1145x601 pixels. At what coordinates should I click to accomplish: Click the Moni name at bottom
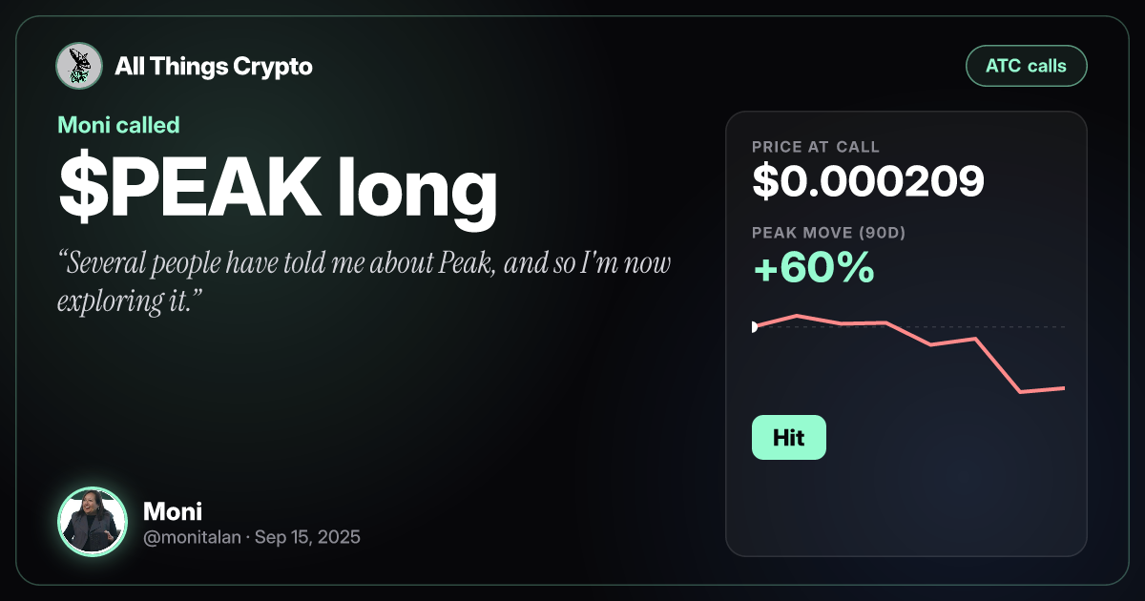coord(172,511)
